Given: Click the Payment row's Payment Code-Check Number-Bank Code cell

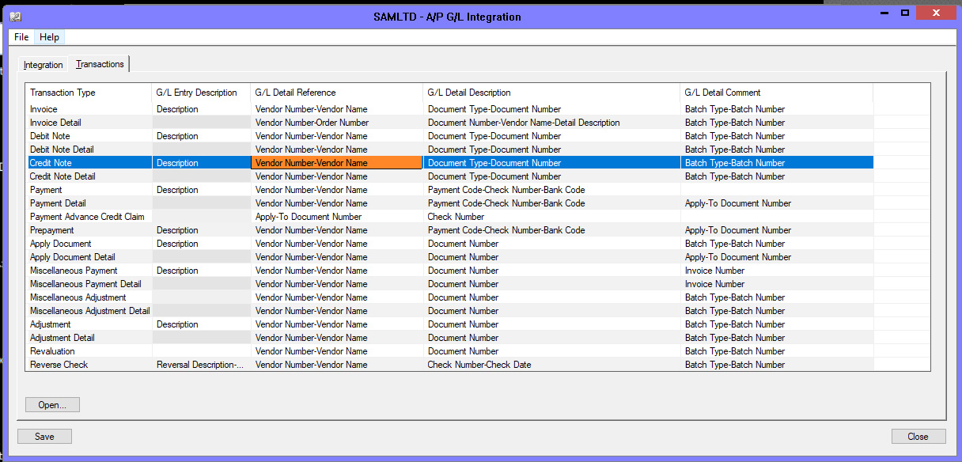Looking at the screenshot, I should [551, 190].
